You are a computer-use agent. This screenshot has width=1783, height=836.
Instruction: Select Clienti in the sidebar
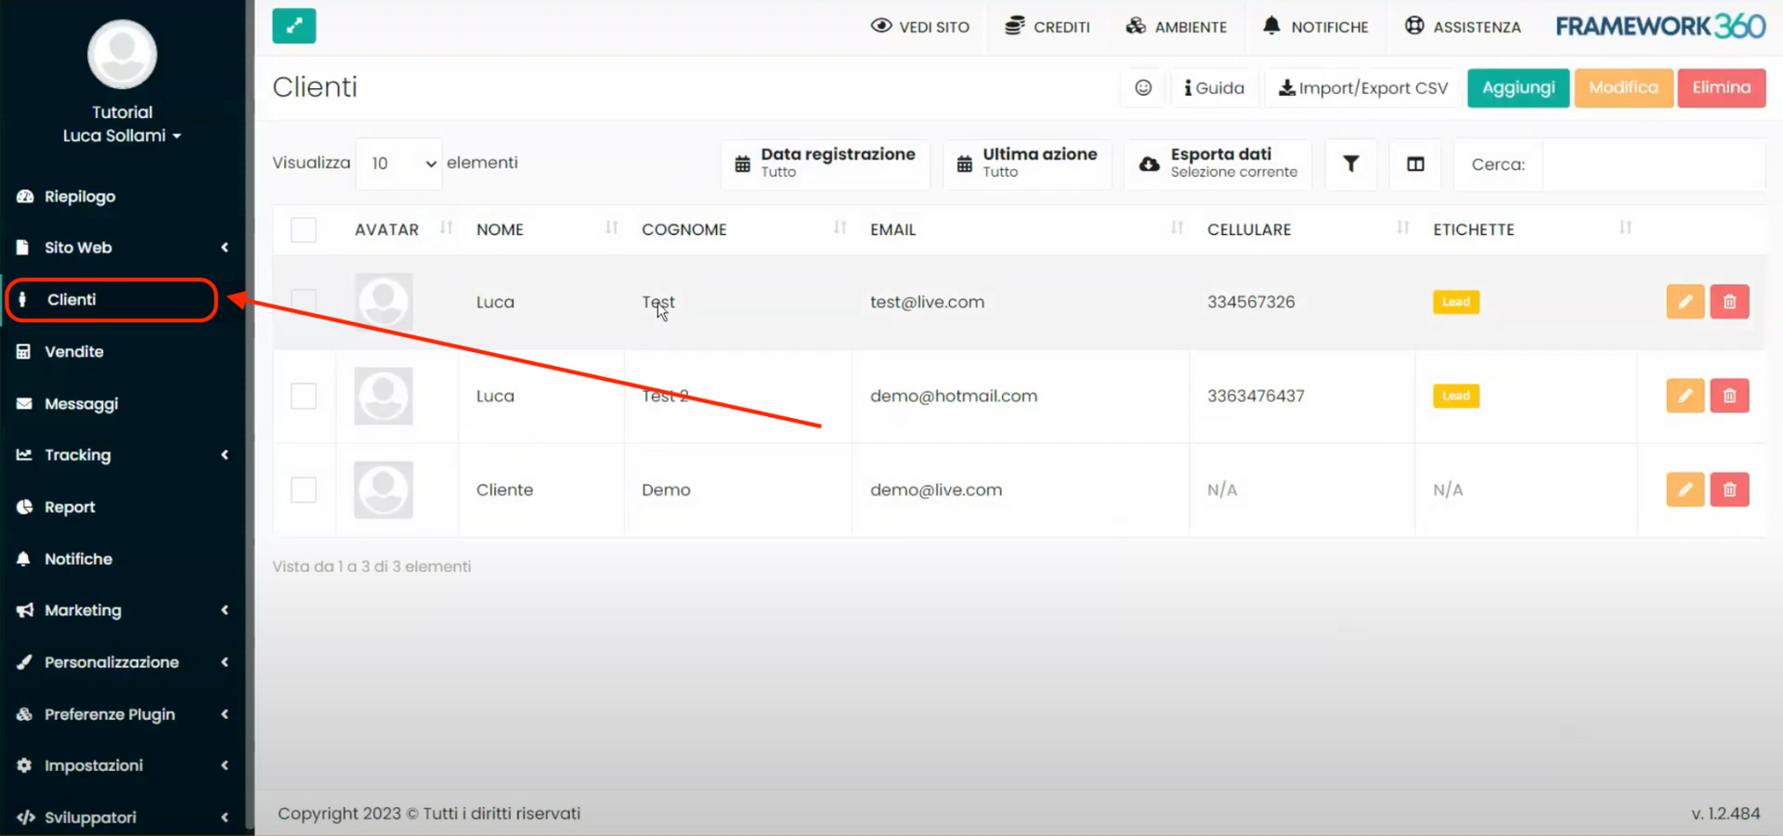[x=70, y=299]
